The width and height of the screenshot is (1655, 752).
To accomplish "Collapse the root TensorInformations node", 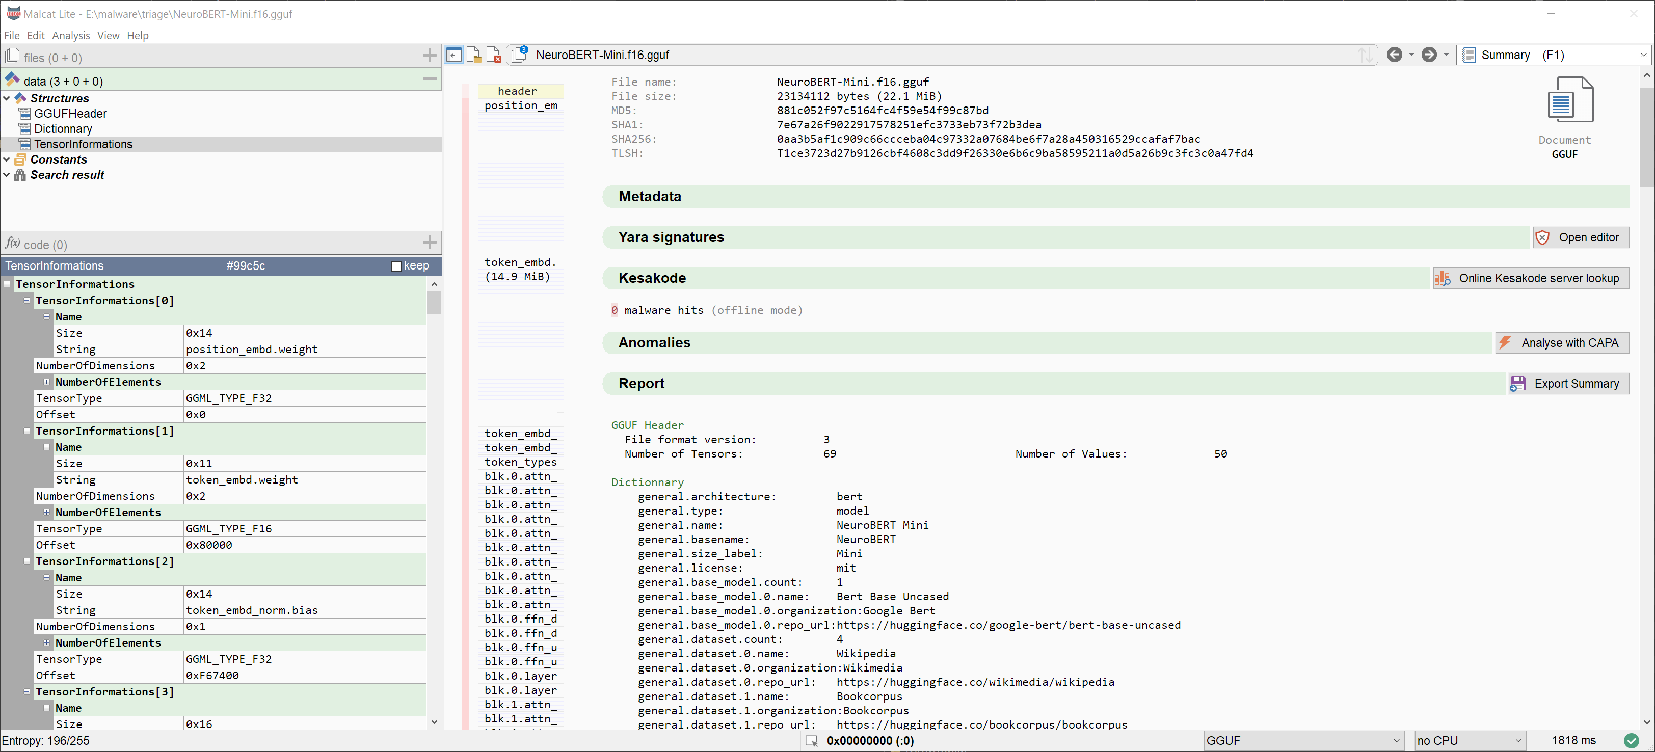I will 7,284.
